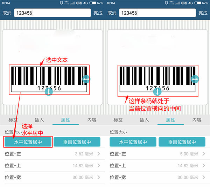
Task: Grab the vertical resize handle on left barcode
Action: [x=49, y=92]
